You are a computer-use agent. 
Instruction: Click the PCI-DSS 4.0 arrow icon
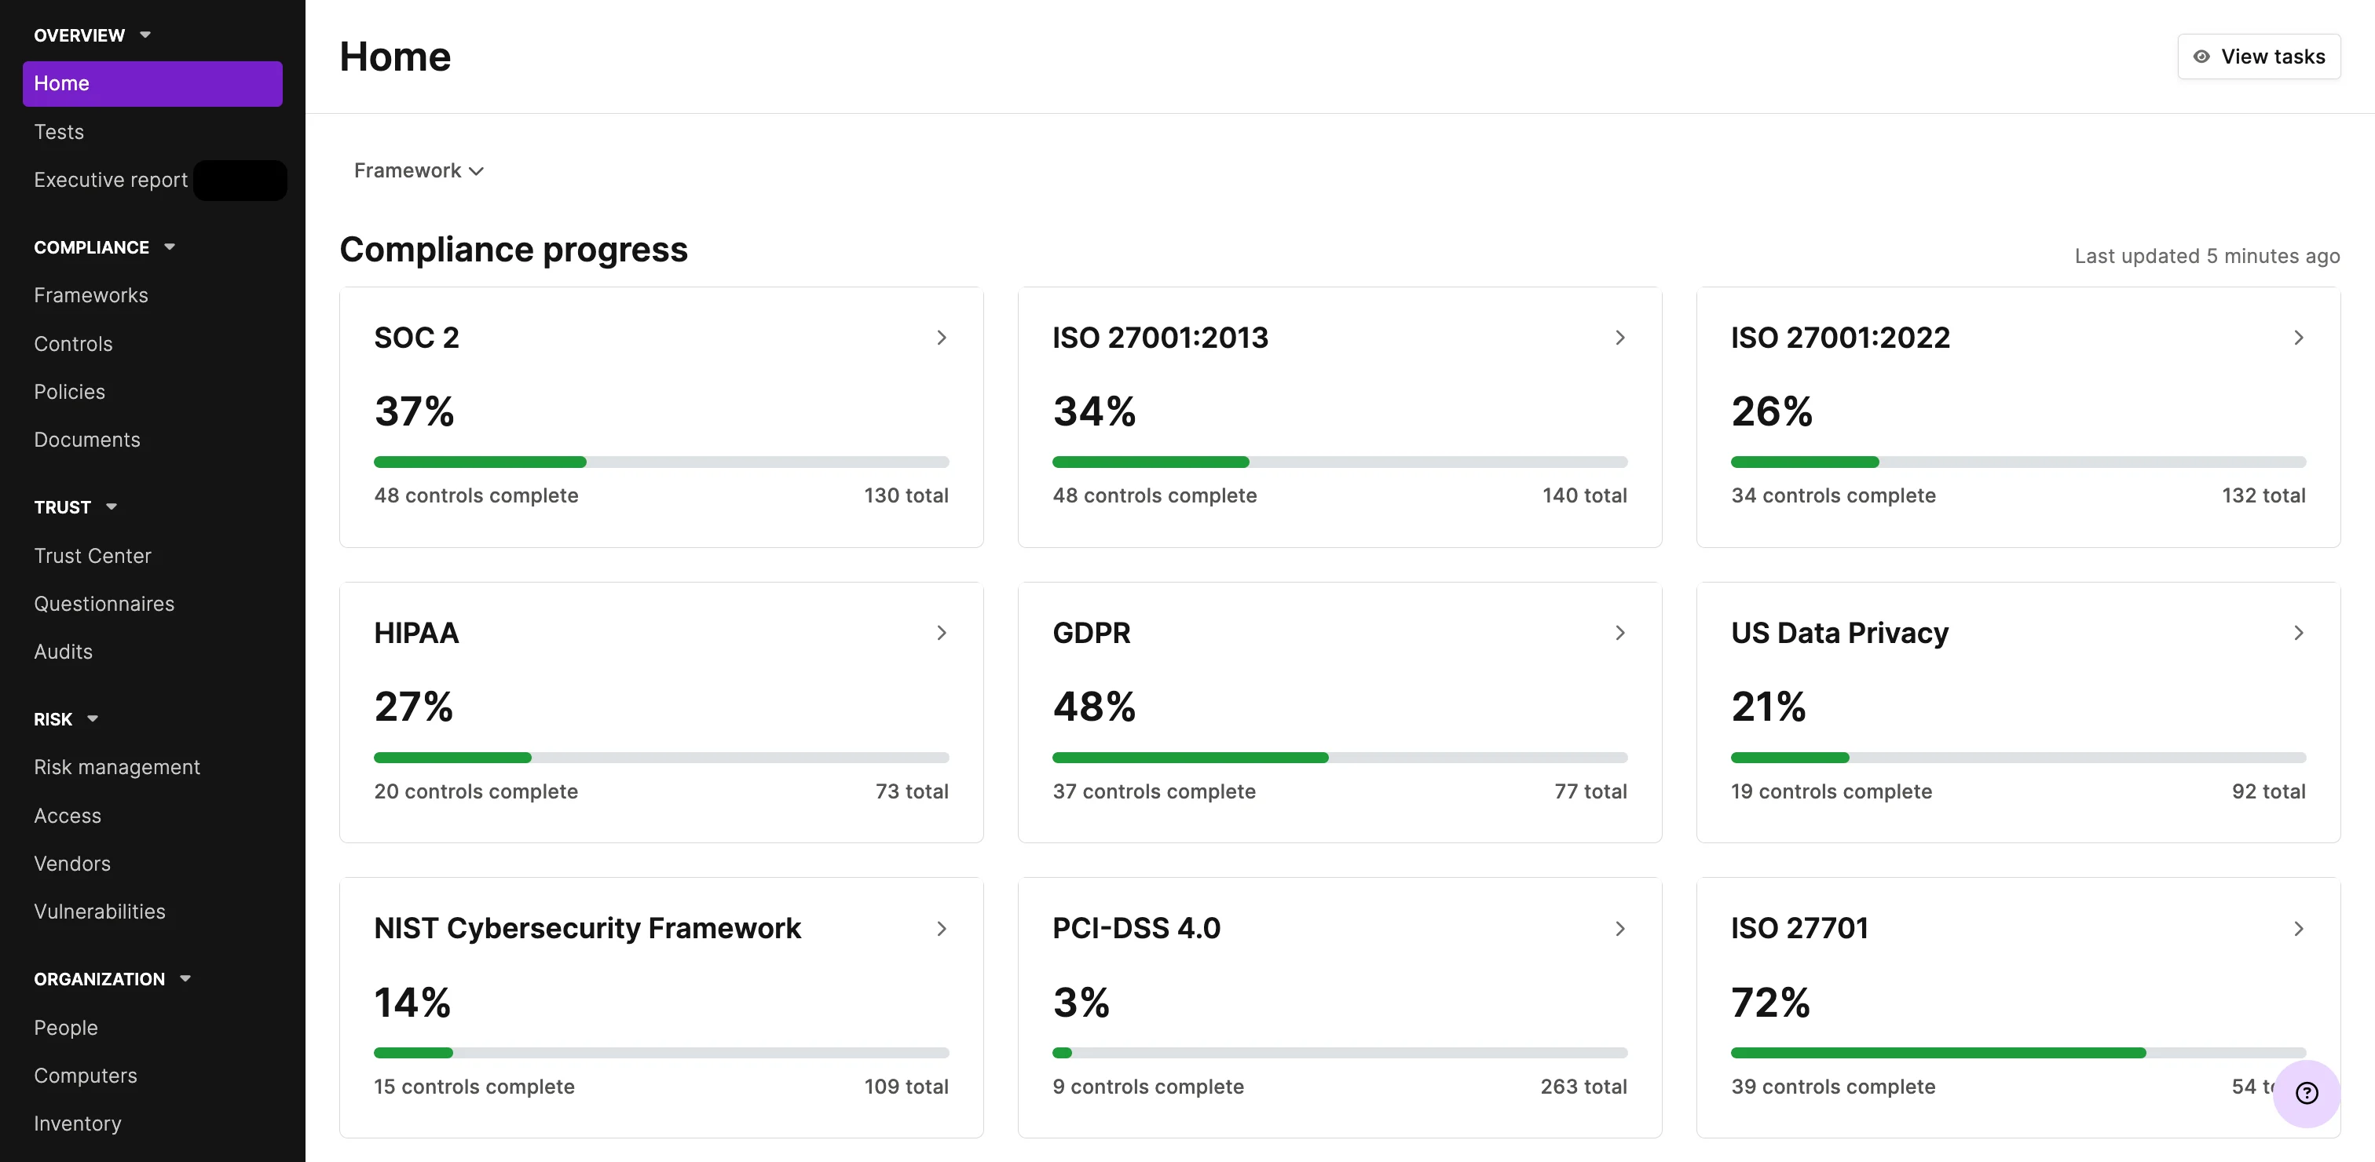click(x=1620, y=929)
